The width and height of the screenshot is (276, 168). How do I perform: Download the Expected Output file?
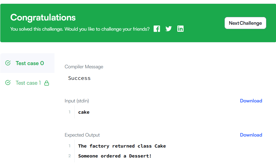click(x=251, y=135)
